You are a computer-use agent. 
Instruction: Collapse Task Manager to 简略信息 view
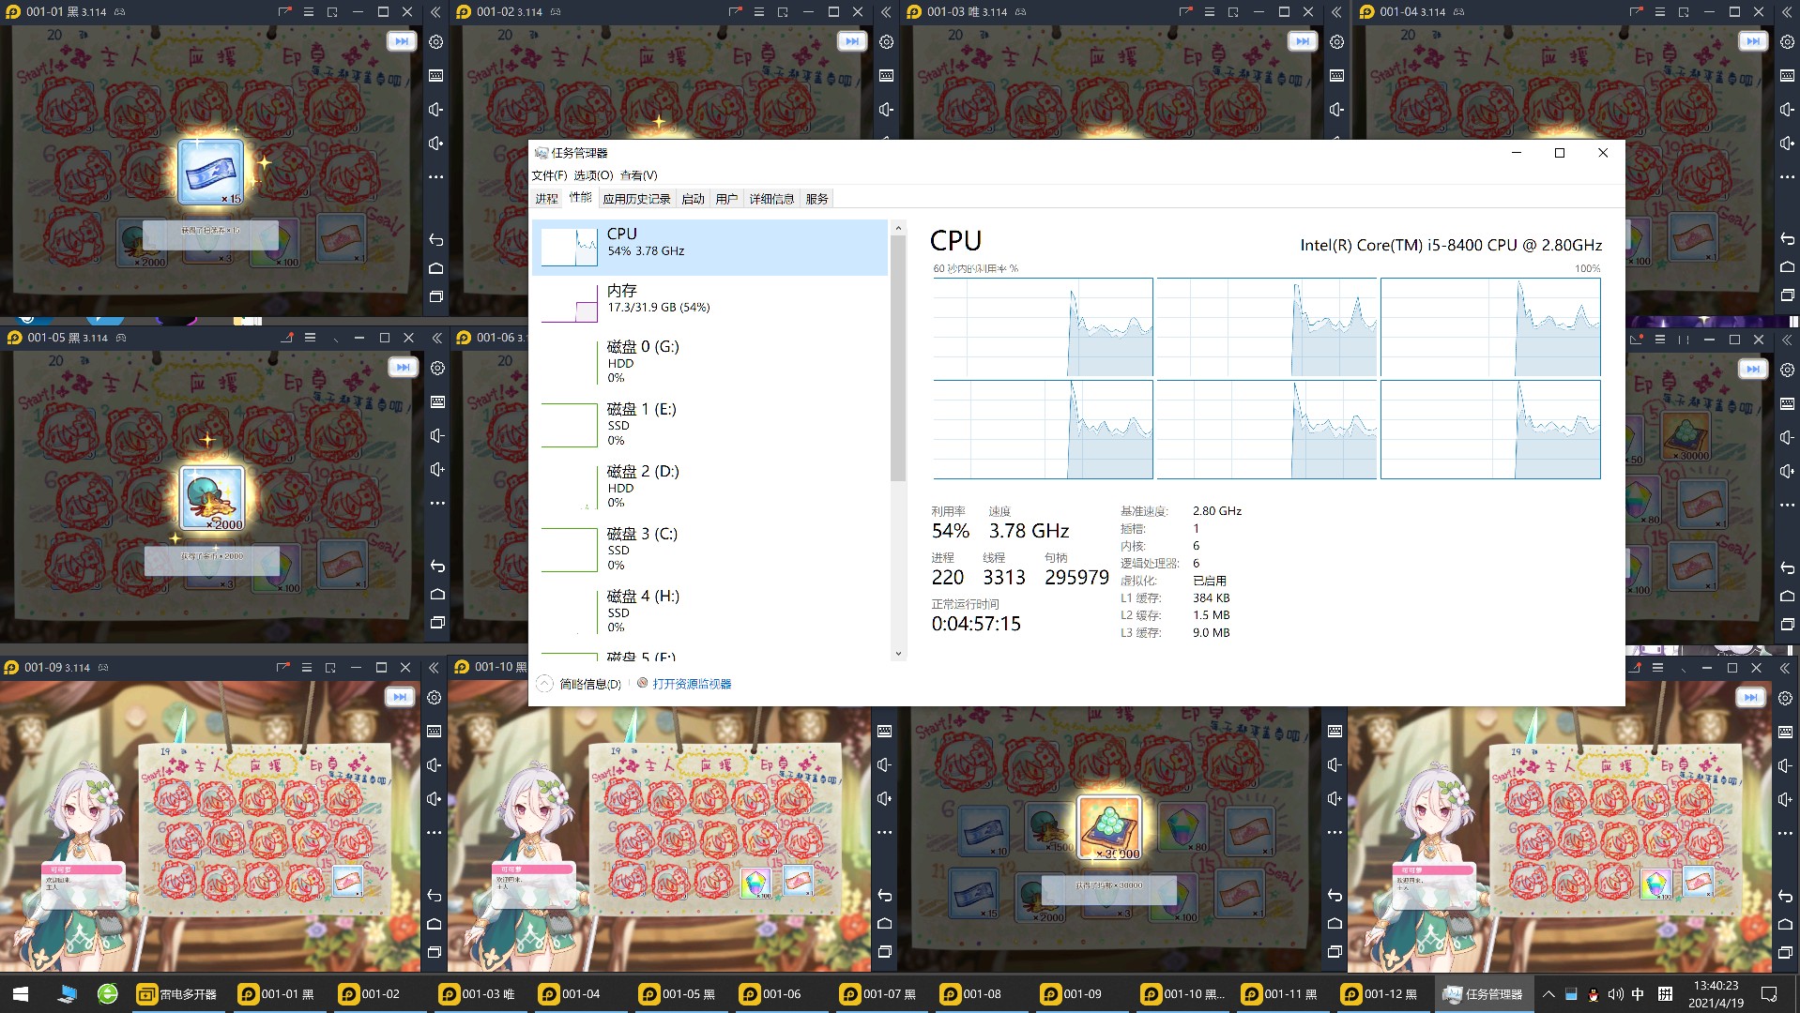(x=580, y=684)
